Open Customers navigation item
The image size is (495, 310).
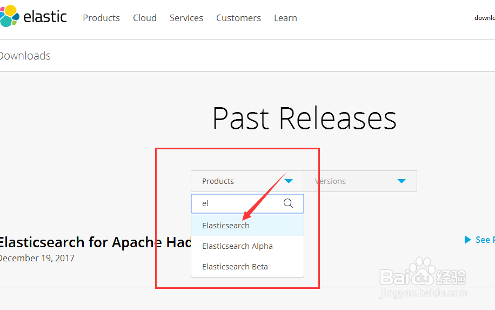point(238,18)
